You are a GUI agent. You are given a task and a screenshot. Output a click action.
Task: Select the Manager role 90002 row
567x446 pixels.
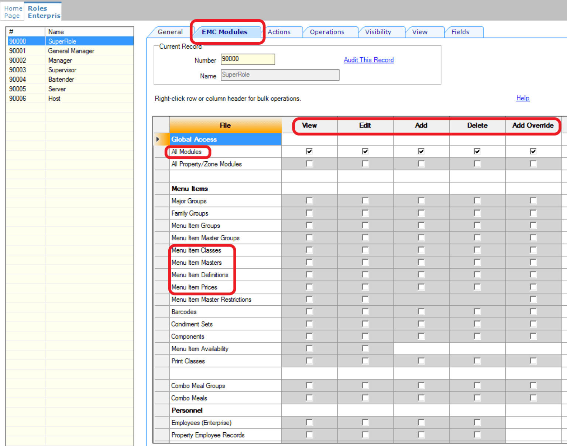click(x=70, y=61)
